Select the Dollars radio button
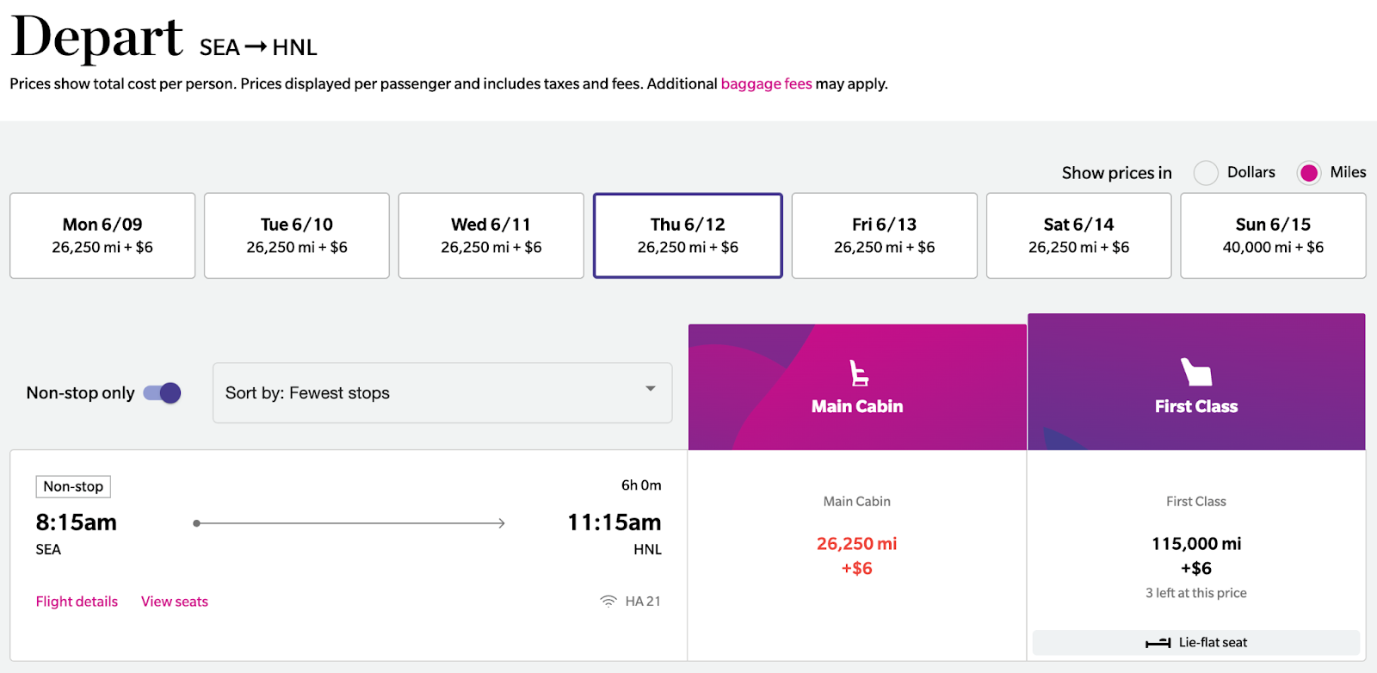 click(x=1206, y=173)
